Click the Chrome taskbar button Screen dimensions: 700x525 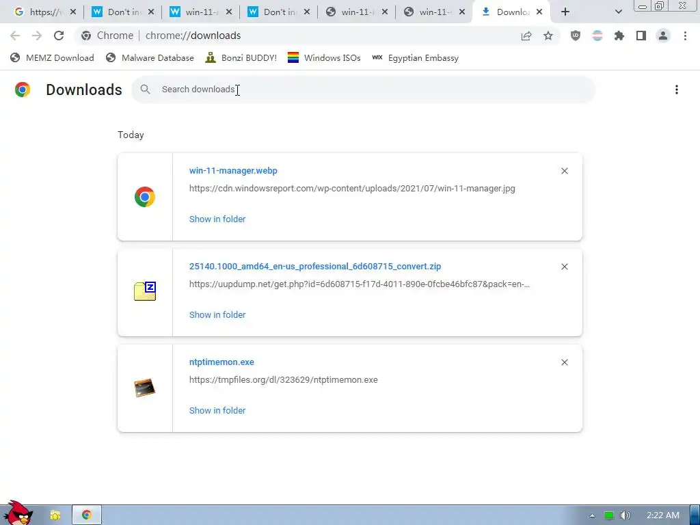[x=87, y=515]
